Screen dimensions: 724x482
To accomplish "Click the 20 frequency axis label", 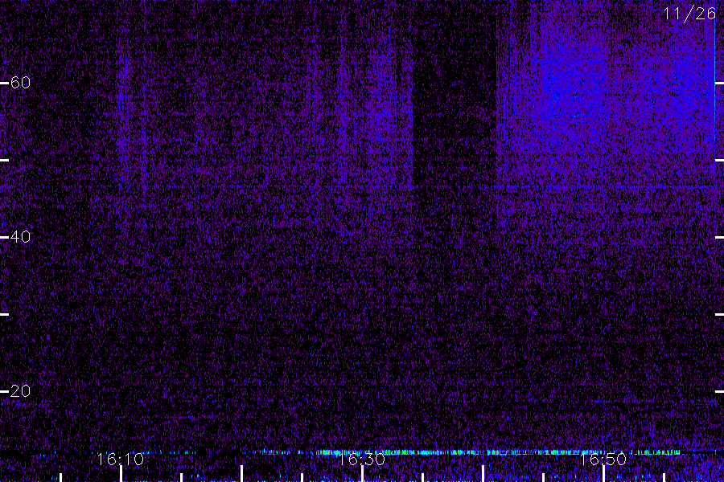I will 20,390.
